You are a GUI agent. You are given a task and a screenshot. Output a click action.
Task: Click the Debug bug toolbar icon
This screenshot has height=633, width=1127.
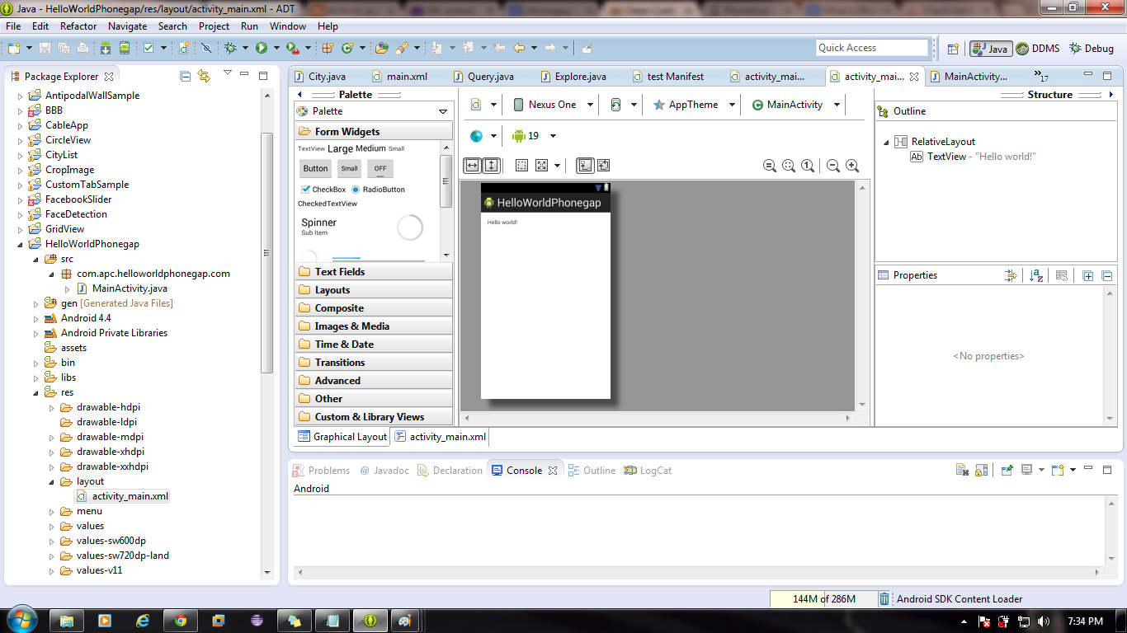230,48
